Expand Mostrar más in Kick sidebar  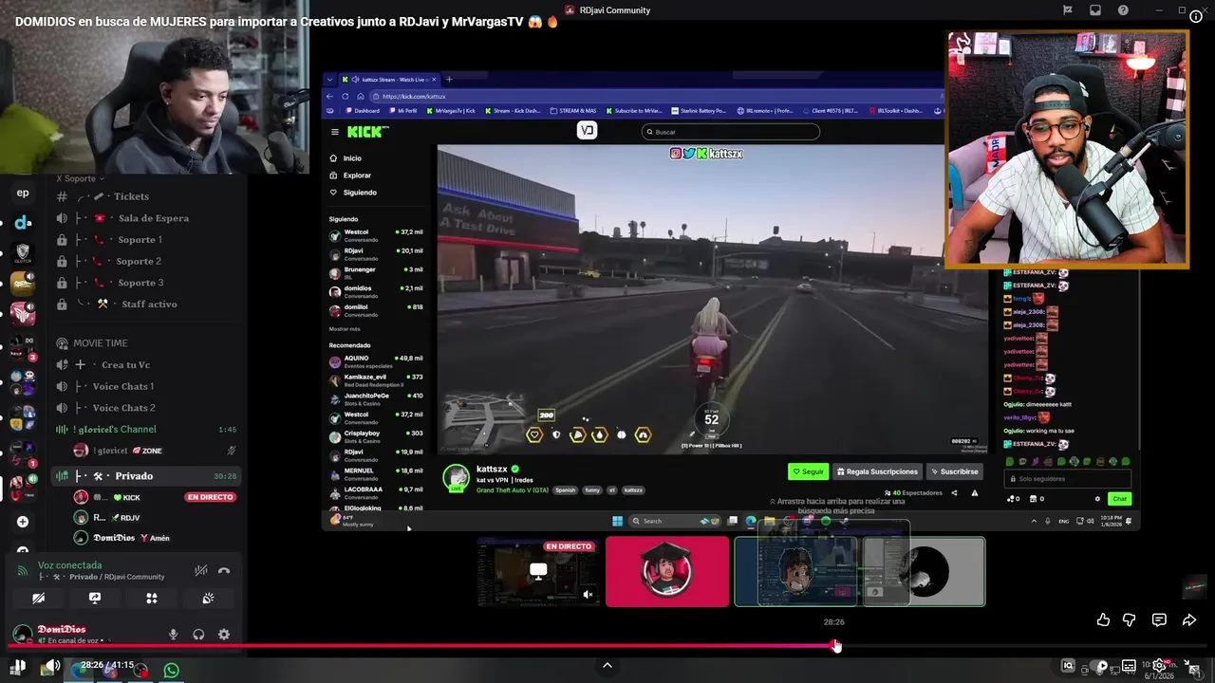[345, 329]
